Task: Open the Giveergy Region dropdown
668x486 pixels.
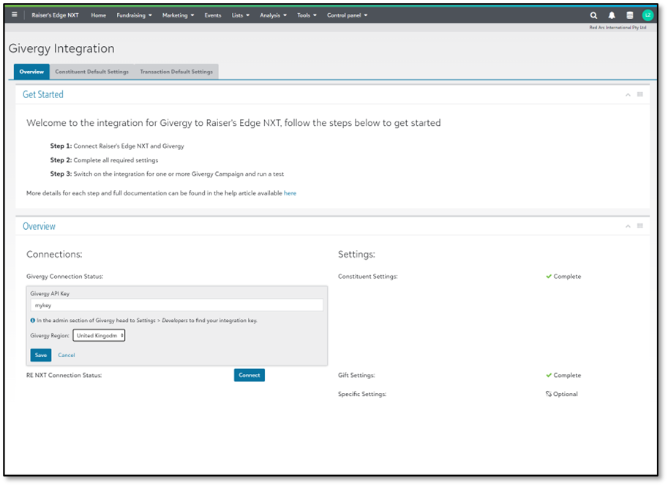Action: [99, 336]
